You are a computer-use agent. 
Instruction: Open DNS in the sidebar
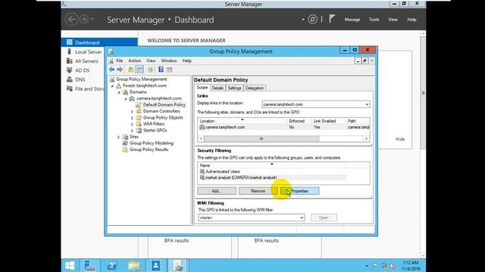click(x=80, y=79)
